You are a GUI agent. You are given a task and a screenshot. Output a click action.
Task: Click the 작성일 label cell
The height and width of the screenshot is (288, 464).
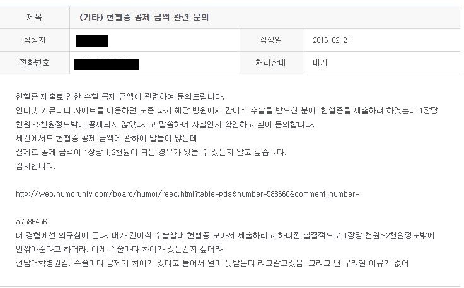(x=271, y=40)
